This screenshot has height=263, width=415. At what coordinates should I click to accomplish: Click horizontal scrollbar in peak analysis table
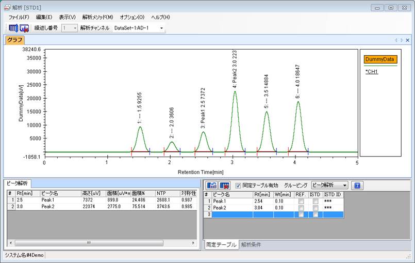point(88,242)
